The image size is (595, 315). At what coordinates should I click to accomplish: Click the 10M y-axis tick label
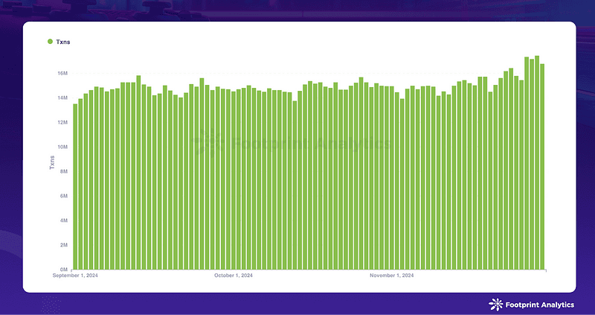(62, 147)
